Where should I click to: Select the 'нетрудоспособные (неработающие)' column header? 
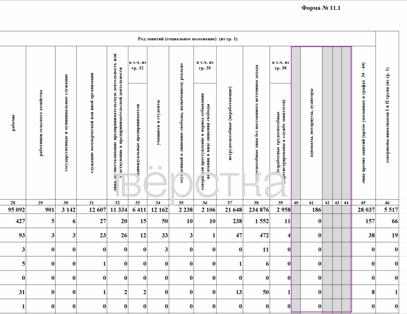(x=230, y=123)
